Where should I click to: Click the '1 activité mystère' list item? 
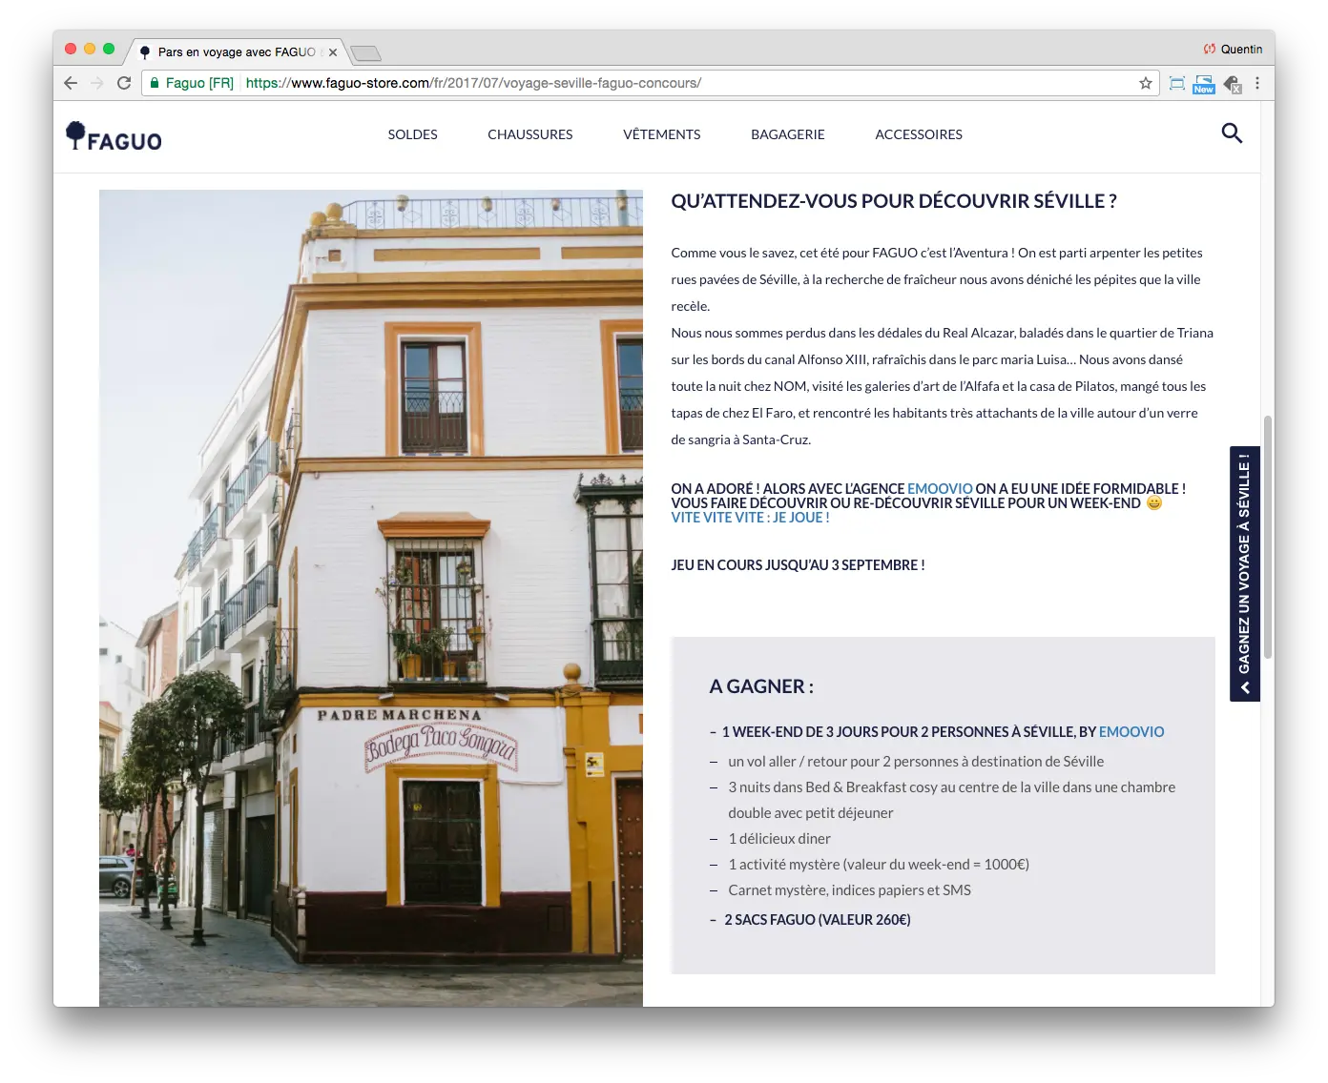point(879,865)
